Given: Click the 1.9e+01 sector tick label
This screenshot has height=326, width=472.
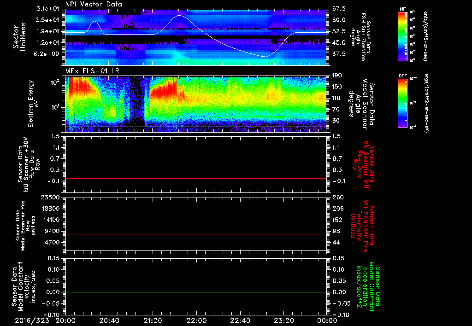Looking at the screenshot, I should [x=48, y=31].
